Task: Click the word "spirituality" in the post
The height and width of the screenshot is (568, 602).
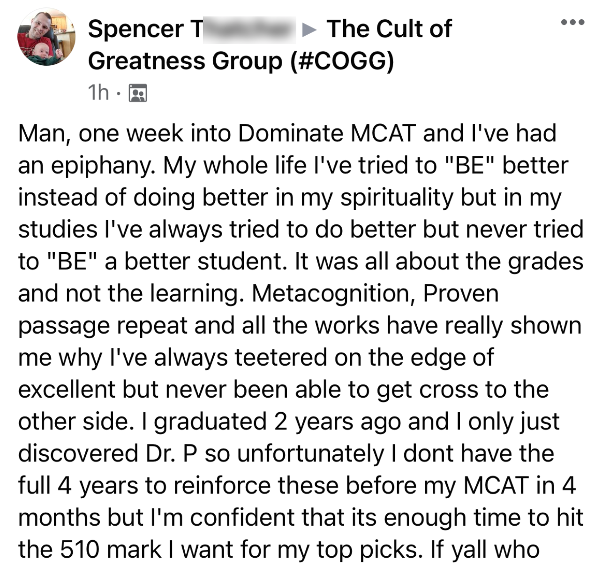Action: coord(397,197)
